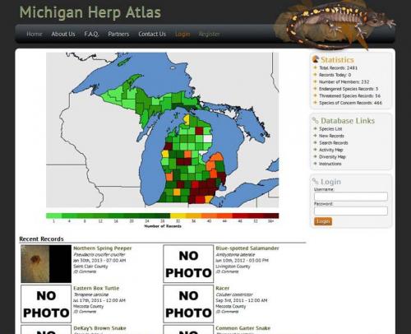Click the Eastern Box Turtle No Photo thumbnail

pyautogui.click(x=46, y=304)
